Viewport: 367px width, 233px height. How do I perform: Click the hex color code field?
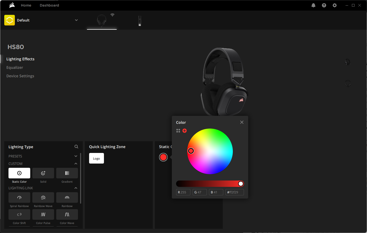pyautogui.click(x=235, y=192)
